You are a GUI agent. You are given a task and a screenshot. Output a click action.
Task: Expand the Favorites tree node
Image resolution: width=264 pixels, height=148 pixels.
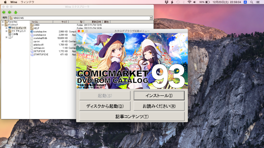pyautogui.click(x=3, y=22)
